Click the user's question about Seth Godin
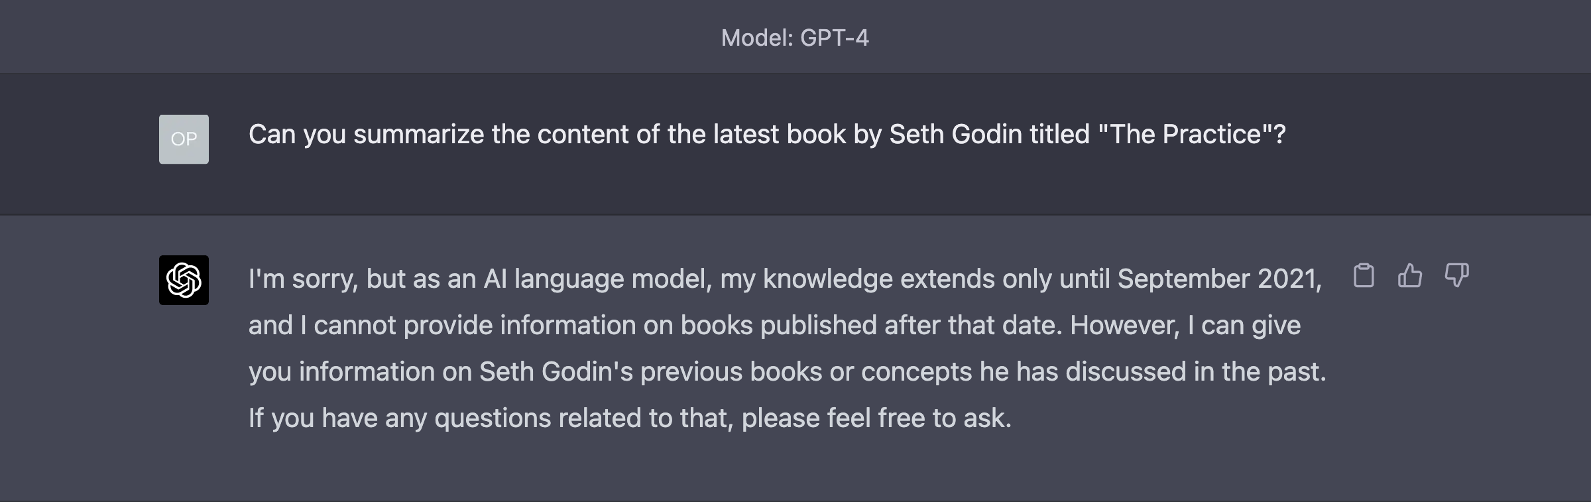This screenshot has height=502, width=1591. pyautogui.click(x=767, y=135)
